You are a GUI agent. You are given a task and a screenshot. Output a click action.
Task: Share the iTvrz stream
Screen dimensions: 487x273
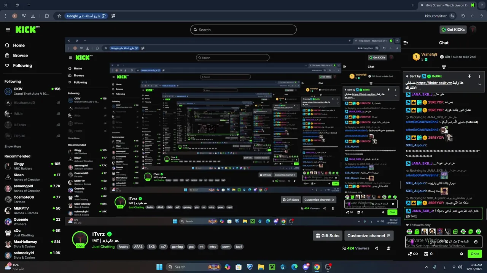pyautogui.click(x=376, y=248)
